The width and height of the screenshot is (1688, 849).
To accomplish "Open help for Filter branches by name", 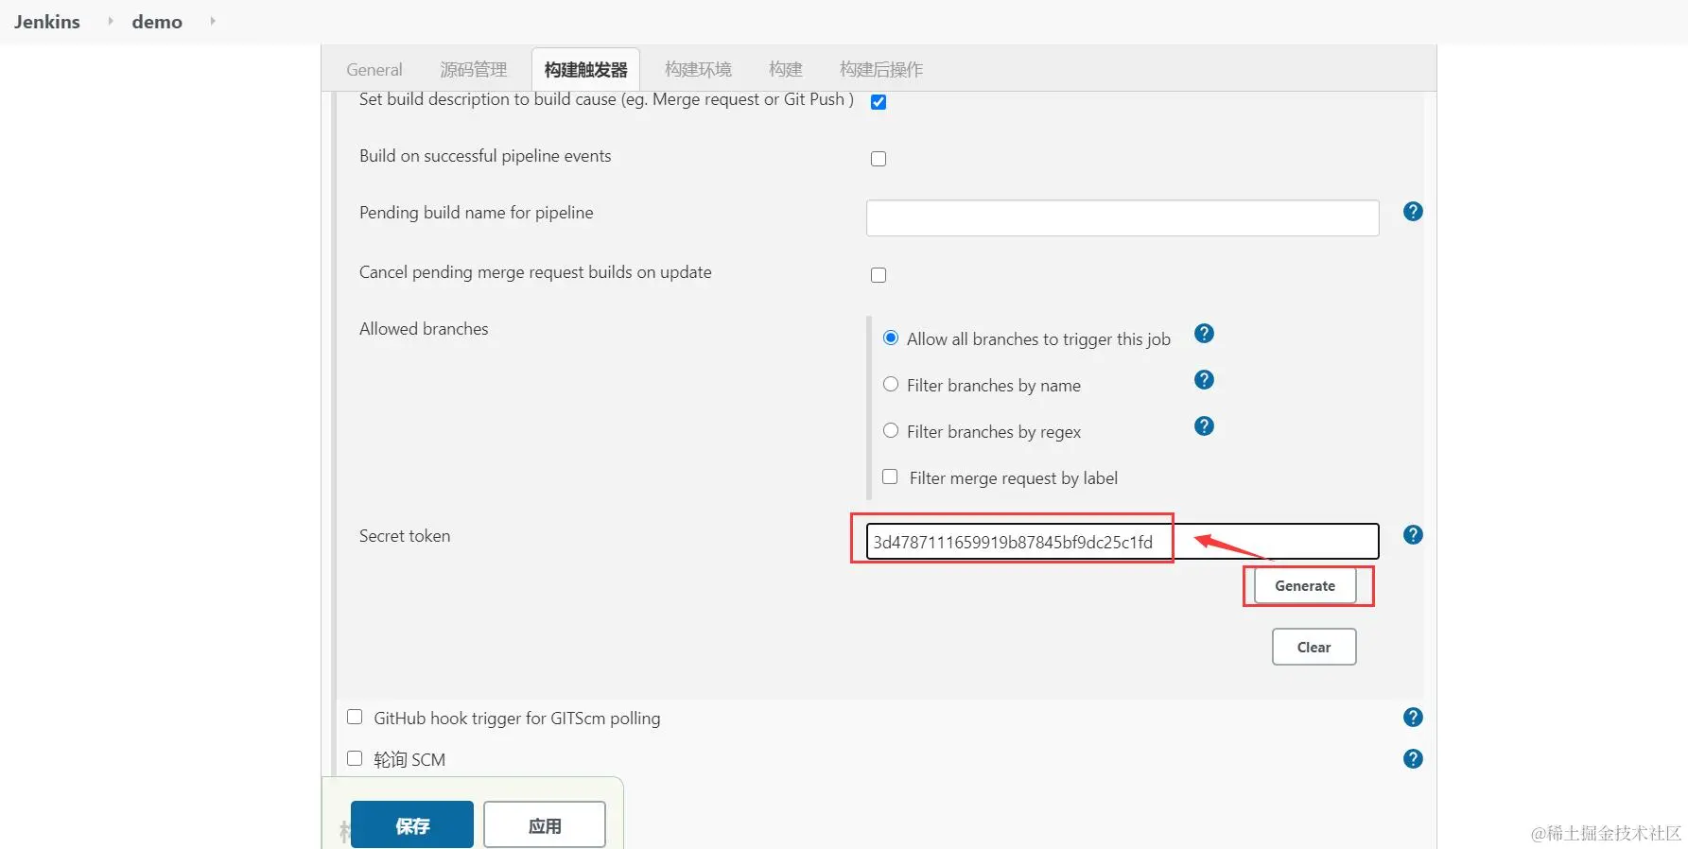I will pos(1204,380).
